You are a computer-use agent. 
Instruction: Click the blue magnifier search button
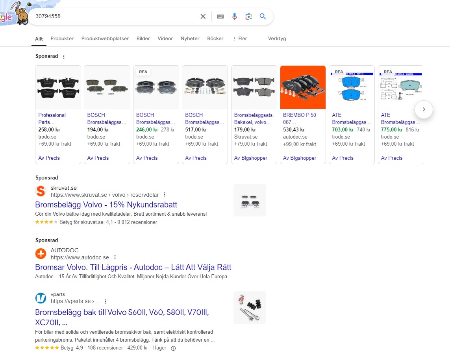tap(263, 17)
